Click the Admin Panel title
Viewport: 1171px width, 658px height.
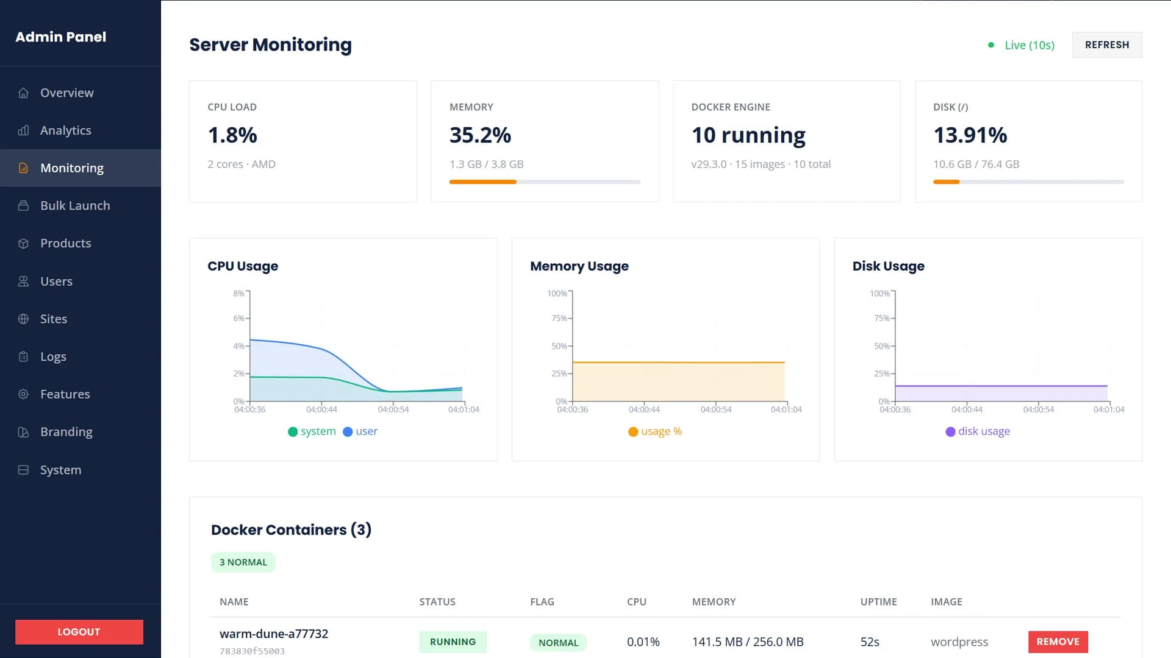(61, 37)
